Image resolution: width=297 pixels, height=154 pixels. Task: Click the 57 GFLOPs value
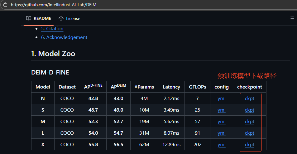198,122
